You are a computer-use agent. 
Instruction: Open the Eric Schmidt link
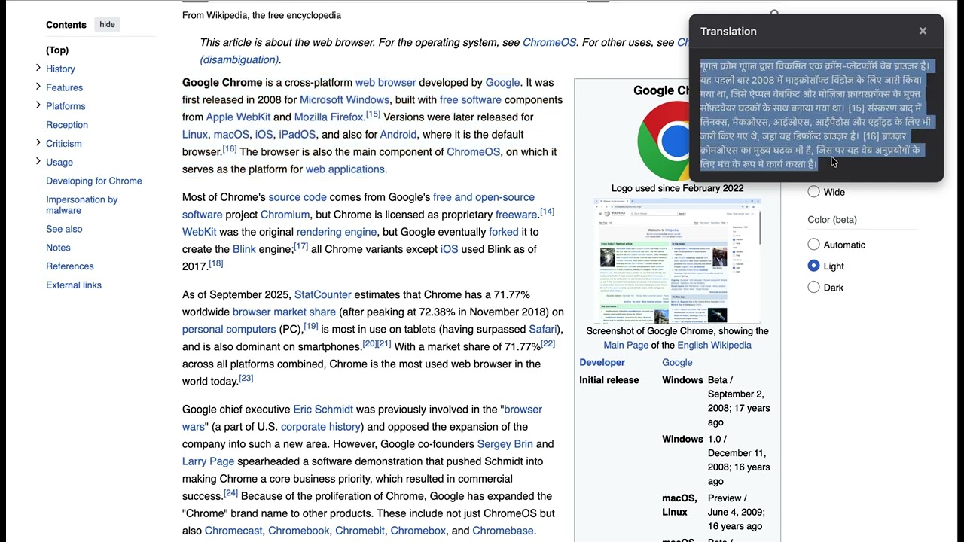pyautogui.click(x=323, y=410)
